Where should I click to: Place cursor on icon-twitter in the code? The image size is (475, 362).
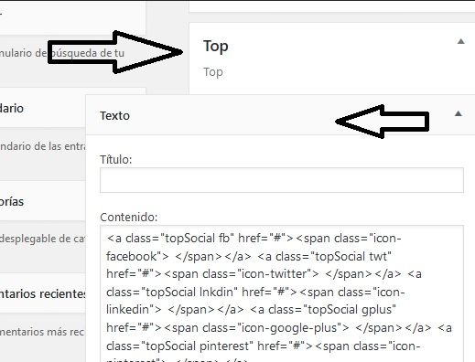[274, 274]
